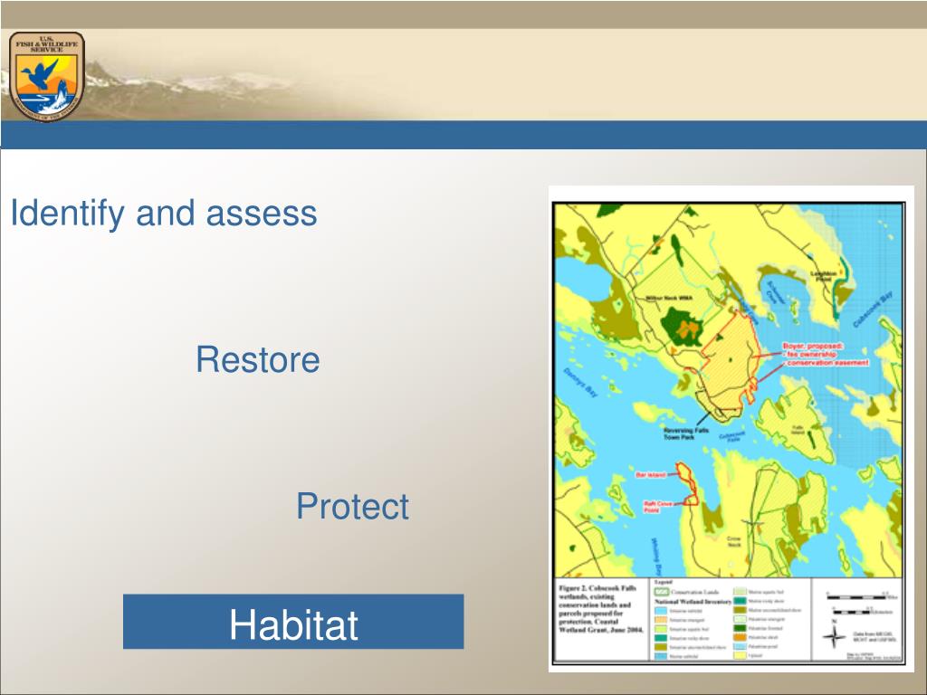The image size is (927, 695).
Task: Select the "Identify and assess" heading text
Action: (x=164, y=213)
